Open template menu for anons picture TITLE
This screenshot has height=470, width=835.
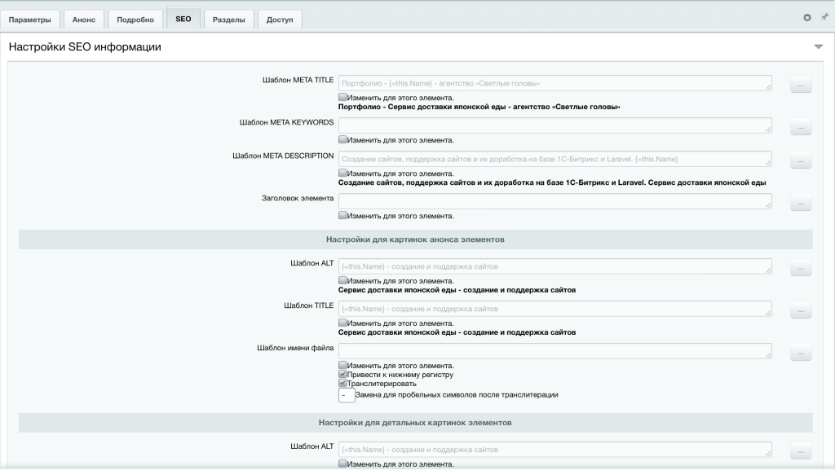801,310
